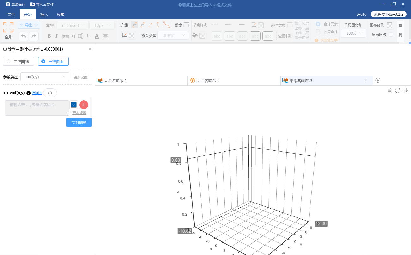Add a new canvas tab with plus icon
This screenshot has height=255, width=411.
tap(378, 80)
